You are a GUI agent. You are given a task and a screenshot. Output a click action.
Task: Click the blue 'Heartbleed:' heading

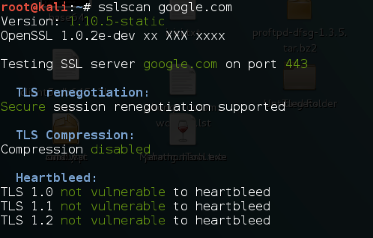[x=56, y=177]
